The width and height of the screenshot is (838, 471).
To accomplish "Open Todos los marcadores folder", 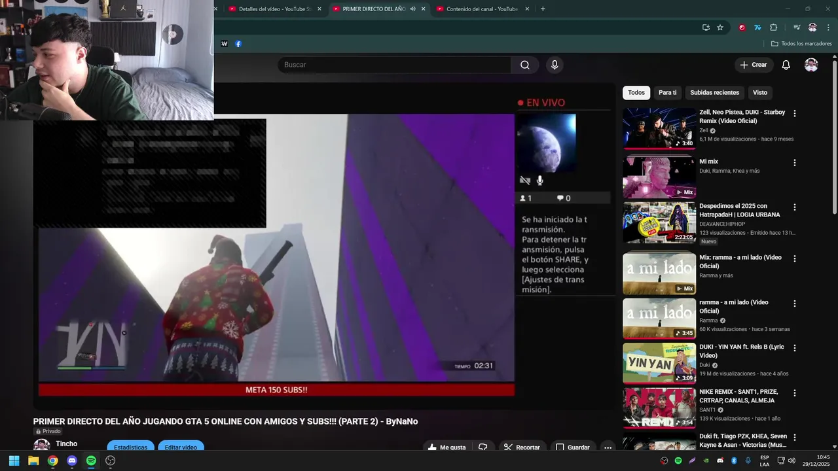I will coord(801,44).
